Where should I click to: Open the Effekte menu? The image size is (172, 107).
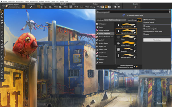click(x=53, y=1)
